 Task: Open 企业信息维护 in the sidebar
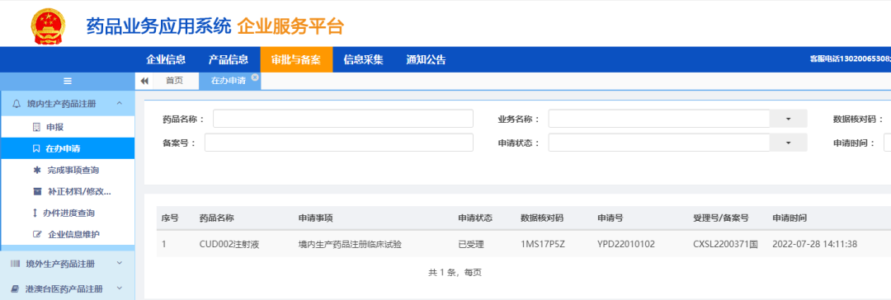click(x=68, y=234)
